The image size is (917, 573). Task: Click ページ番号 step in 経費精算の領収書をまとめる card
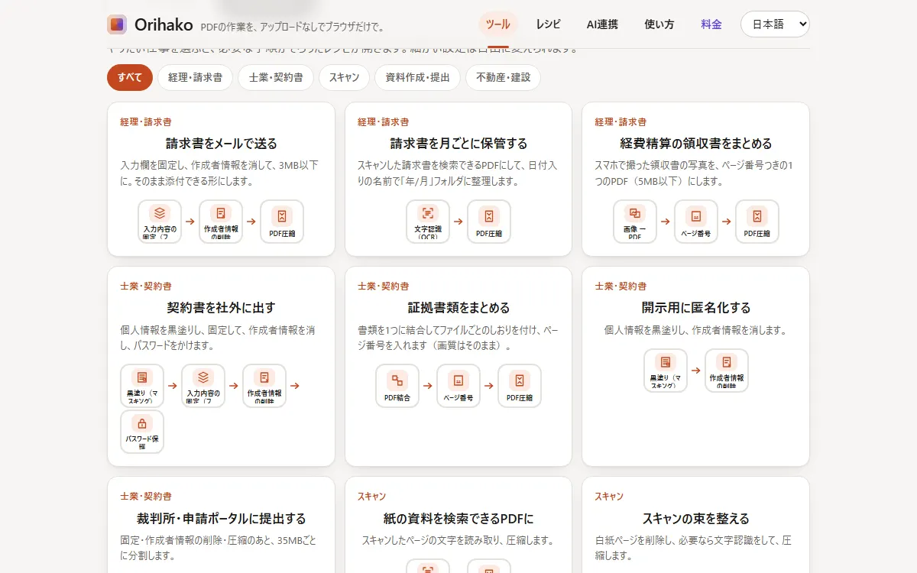(696, 222)
